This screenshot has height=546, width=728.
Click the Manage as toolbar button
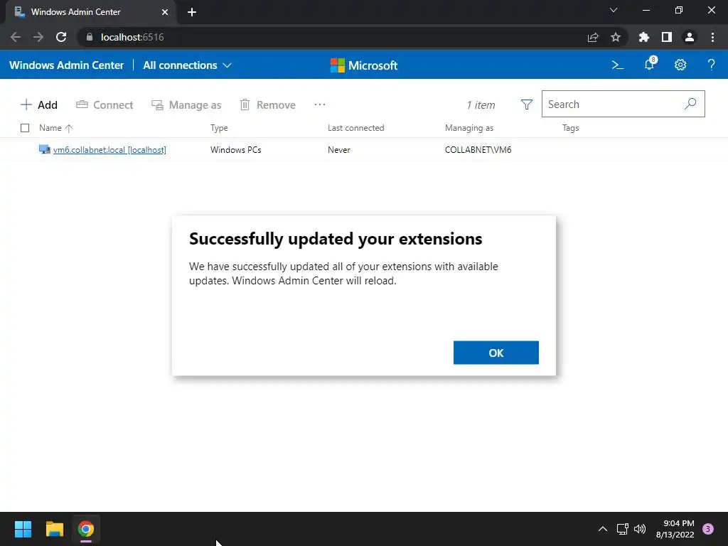pyautogui.click(x=186, y=105)
